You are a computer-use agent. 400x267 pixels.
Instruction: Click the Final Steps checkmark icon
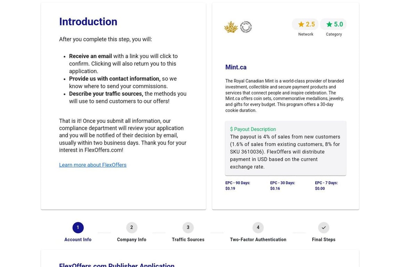point(324,227)
